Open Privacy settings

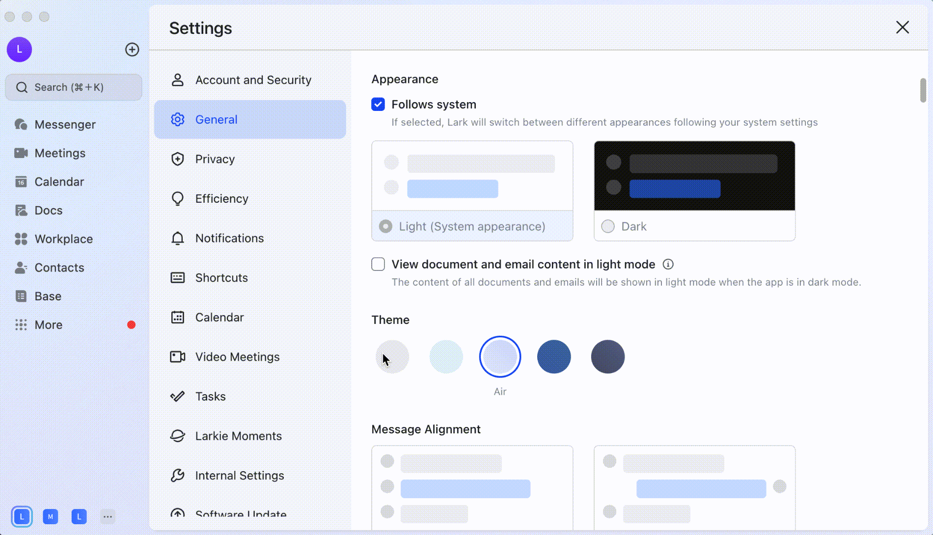215,159
